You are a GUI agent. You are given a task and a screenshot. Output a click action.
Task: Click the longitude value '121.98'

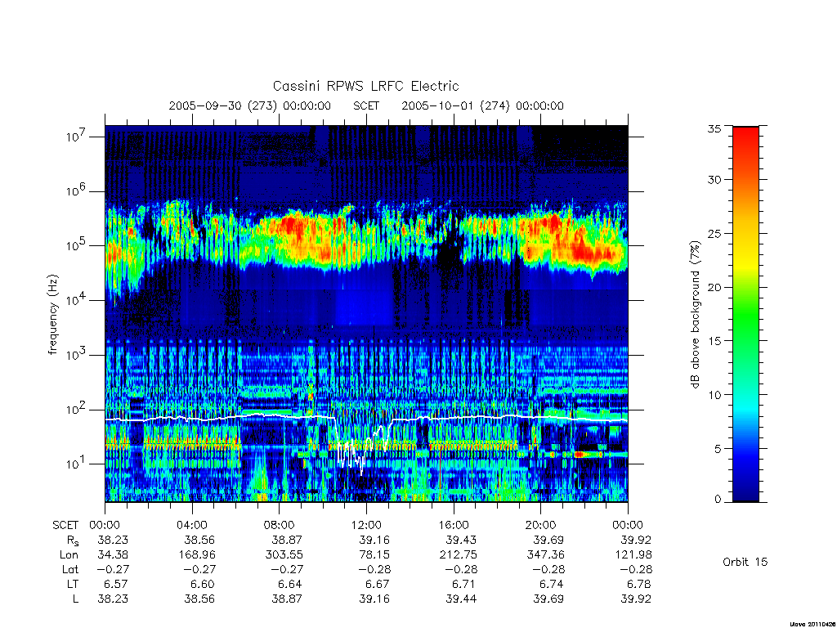(x=633, y=555)
